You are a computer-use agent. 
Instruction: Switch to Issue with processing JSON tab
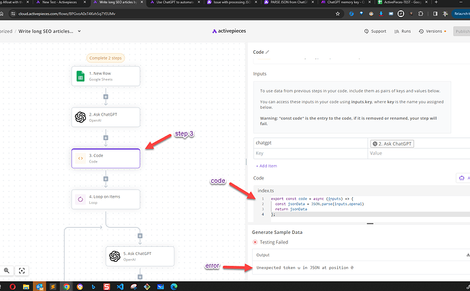[x=232, y=3]
